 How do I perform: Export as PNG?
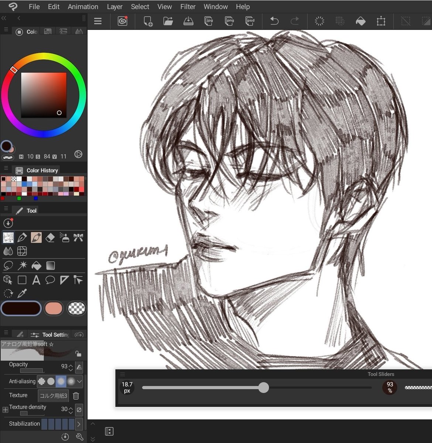pos(230,21)
